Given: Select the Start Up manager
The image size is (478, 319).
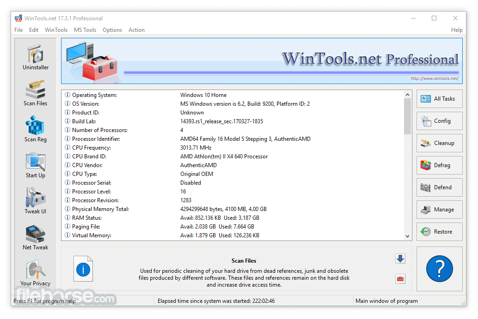Looking at the screenshot, I should point(35,166).
